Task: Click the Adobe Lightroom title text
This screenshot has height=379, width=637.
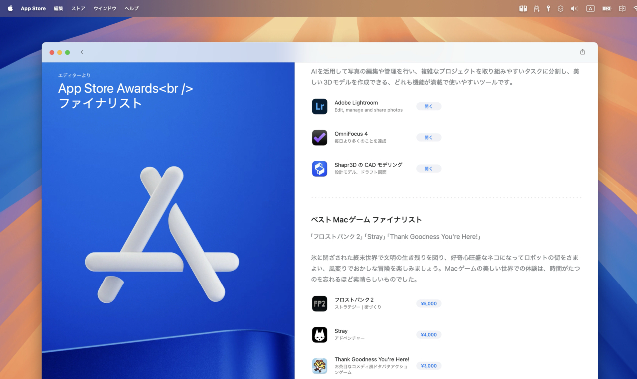Action: tap(356, 103)
